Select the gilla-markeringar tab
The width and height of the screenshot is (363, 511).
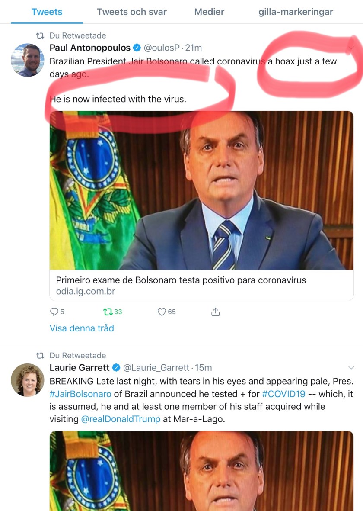(x=296, y=12)
